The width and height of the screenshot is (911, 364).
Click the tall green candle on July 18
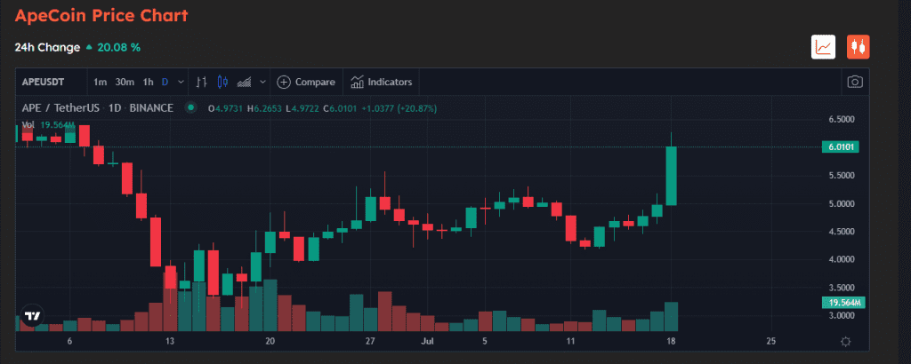[671, 175]
